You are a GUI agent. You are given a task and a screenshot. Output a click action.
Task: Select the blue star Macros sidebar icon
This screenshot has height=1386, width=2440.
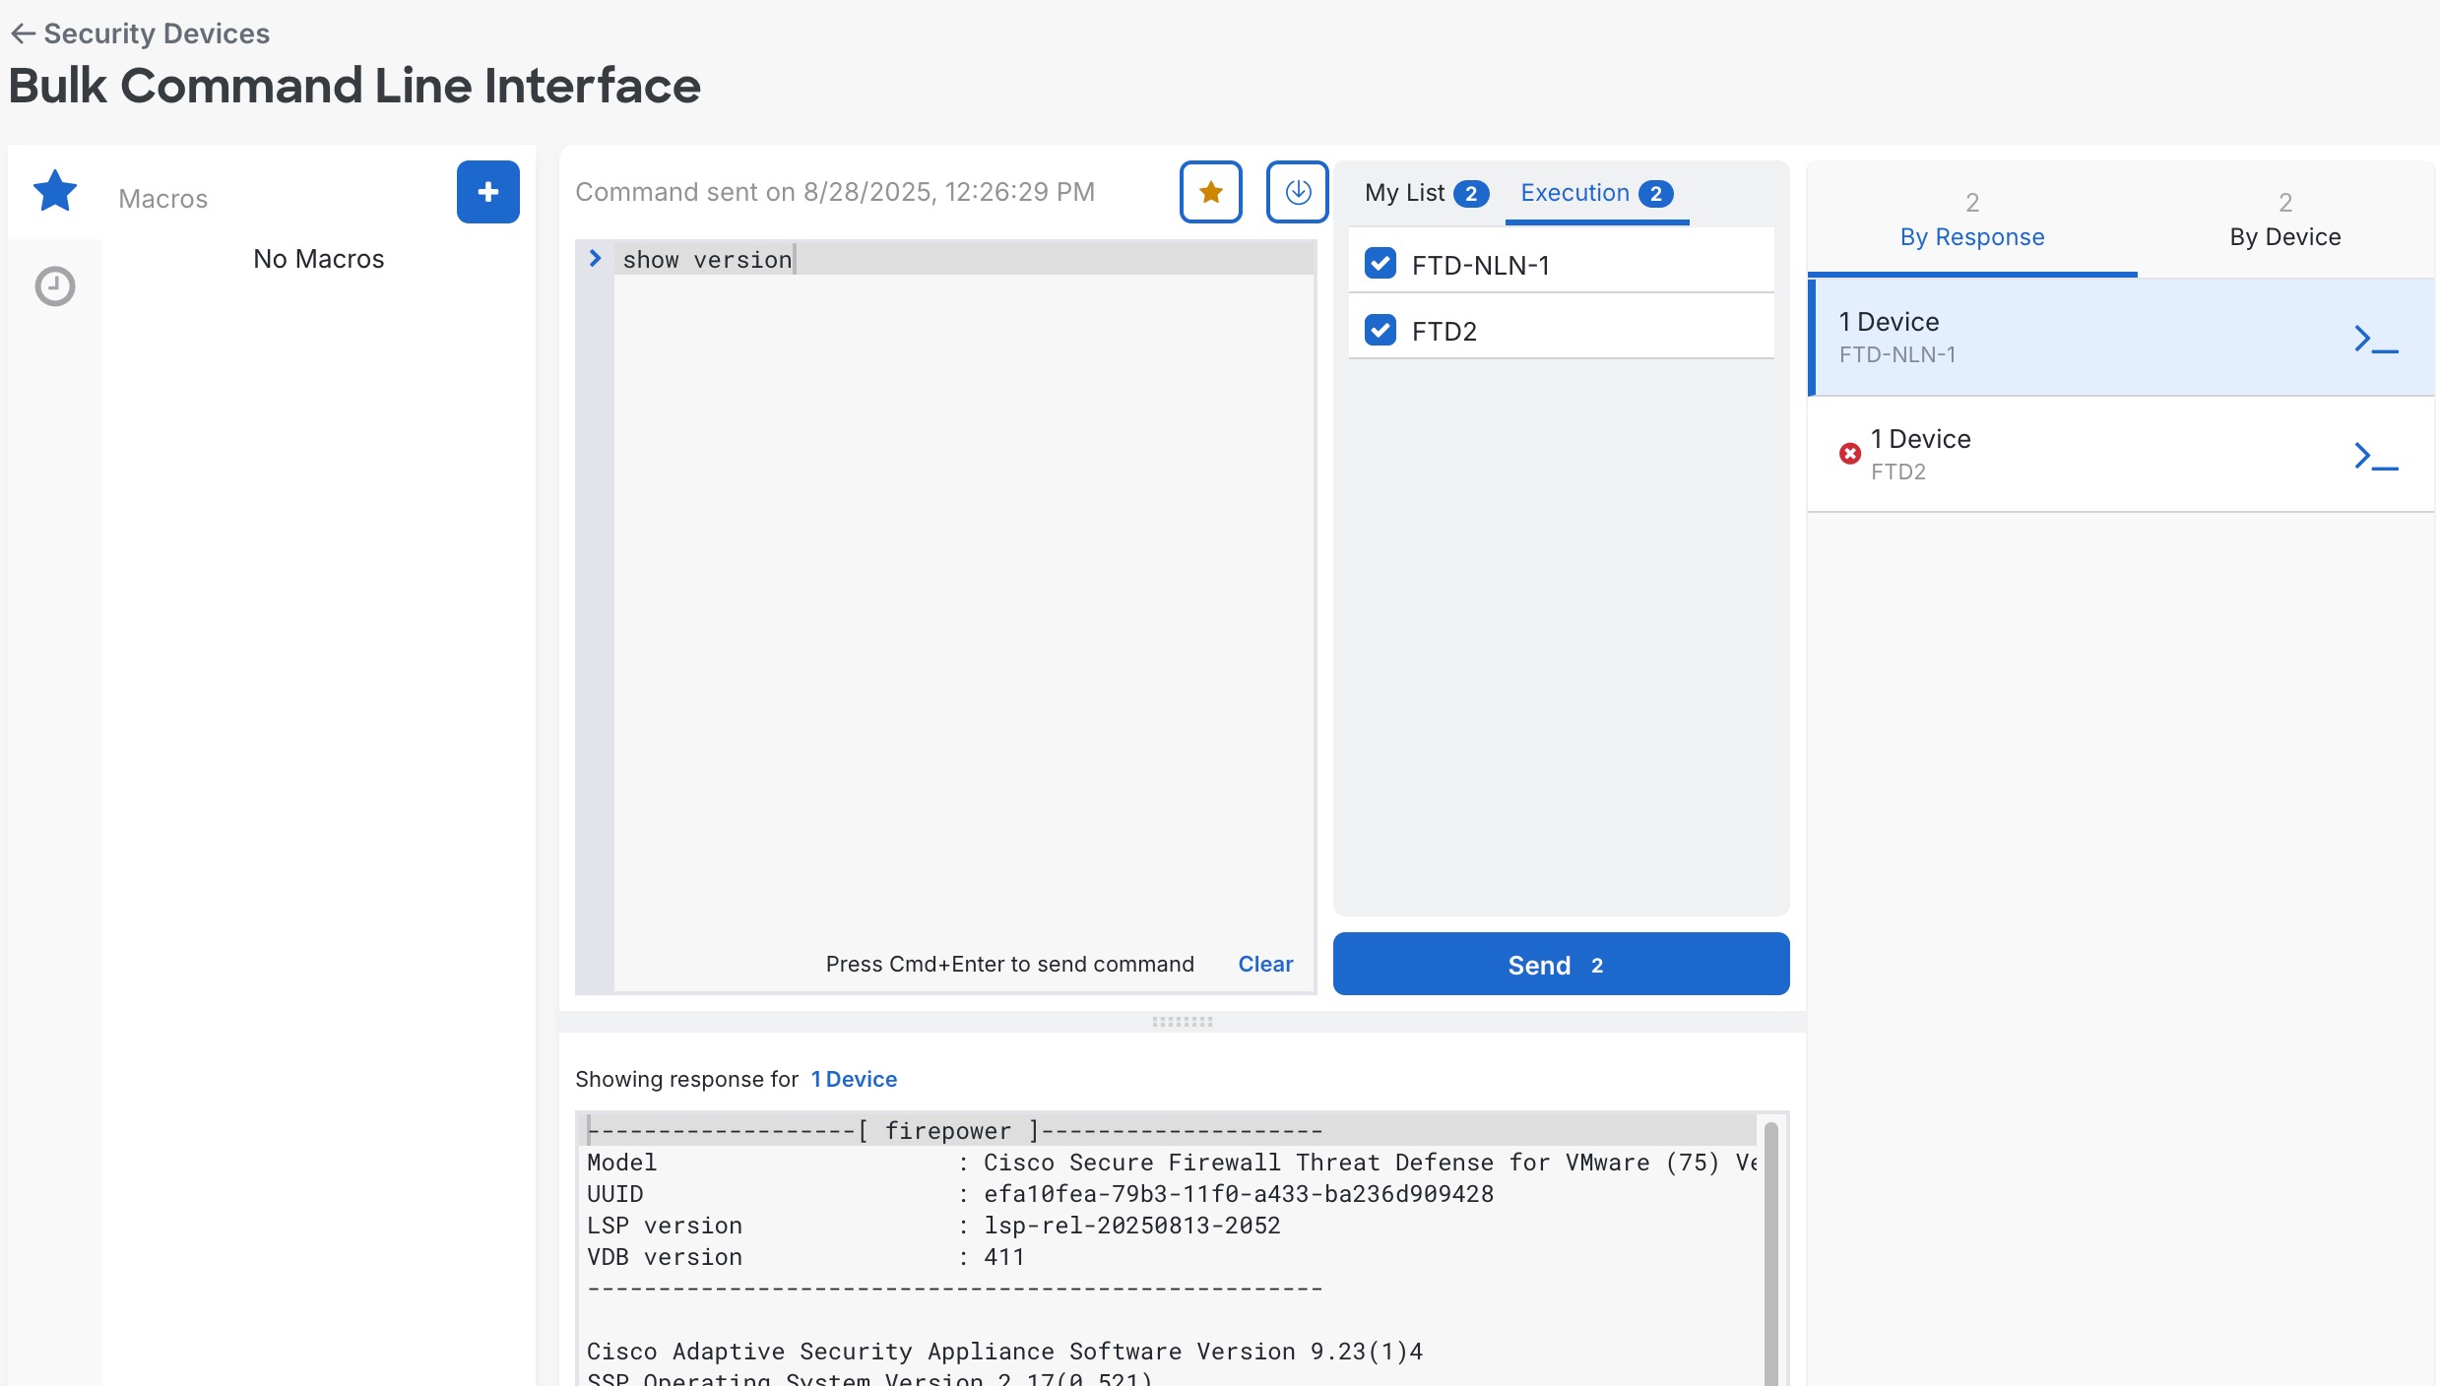coord(54,190)
